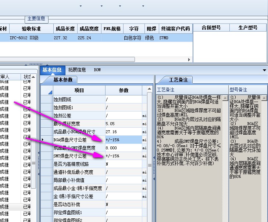Open the BOM tab
The image size is (268, 222).
coord(97,70)
